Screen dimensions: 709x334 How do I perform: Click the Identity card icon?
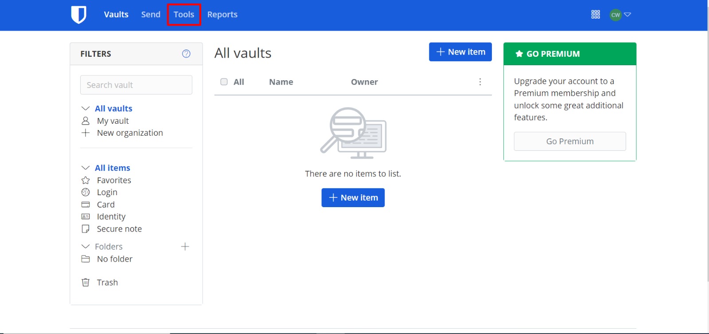[86, 216]
